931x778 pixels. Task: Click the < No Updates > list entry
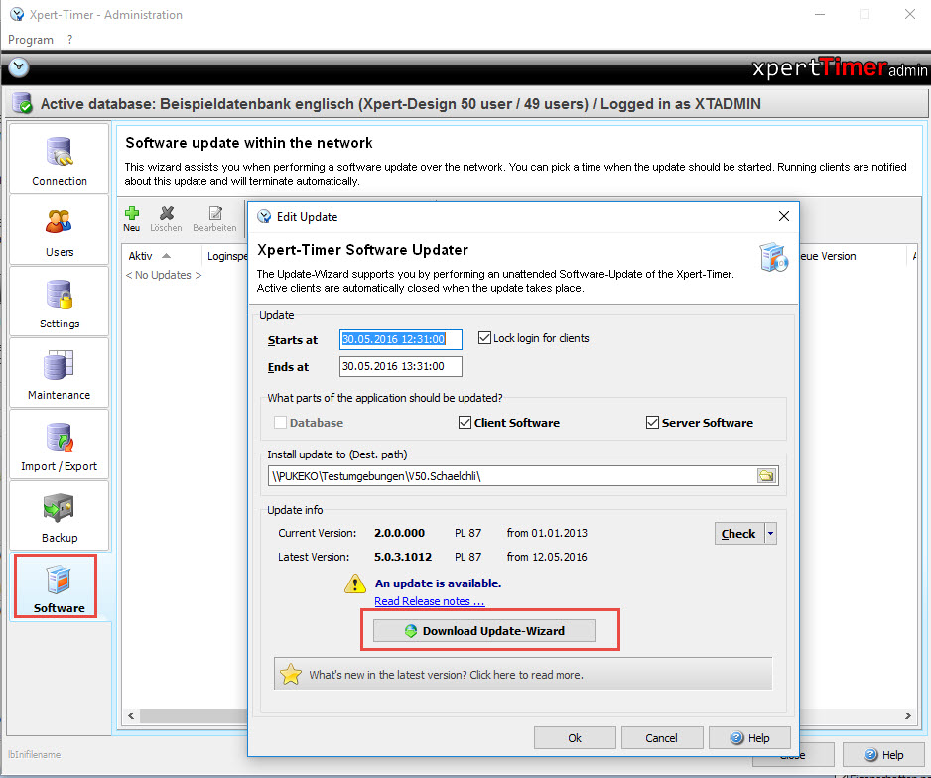tap(164, 275)
